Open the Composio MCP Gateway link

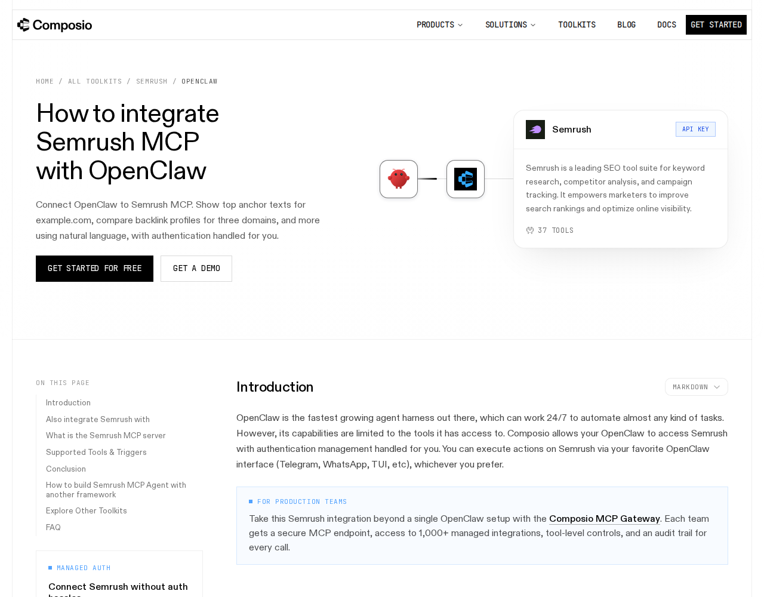point(604,519)
